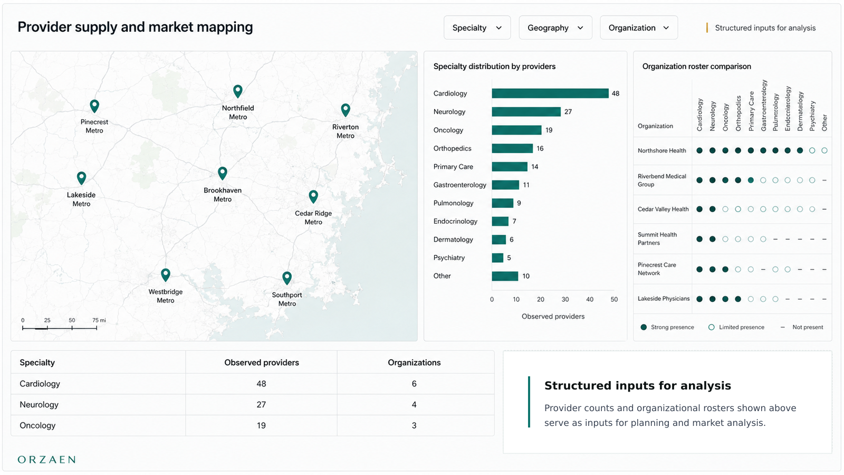Select the Cedar Valley Health row label
844x475 pixels.
tap(663, 209)
